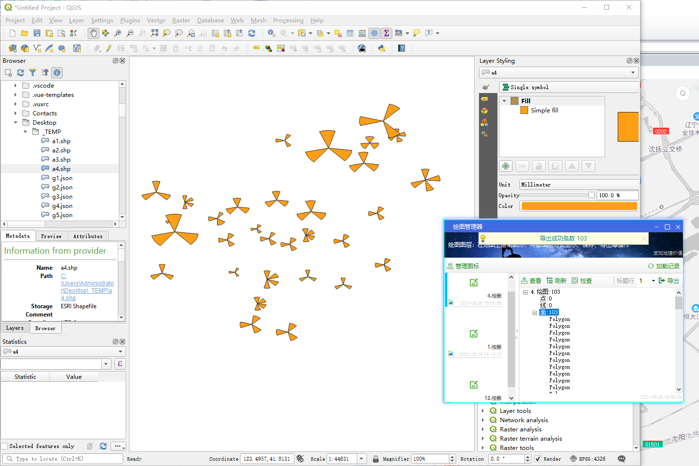Click the Zoom Full extent icon

point(154,33)
